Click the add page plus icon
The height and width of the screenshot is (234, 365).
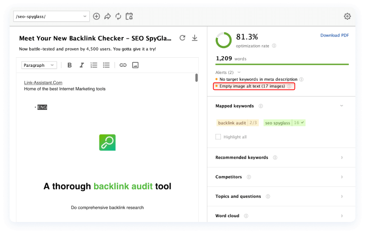[97, 16]
